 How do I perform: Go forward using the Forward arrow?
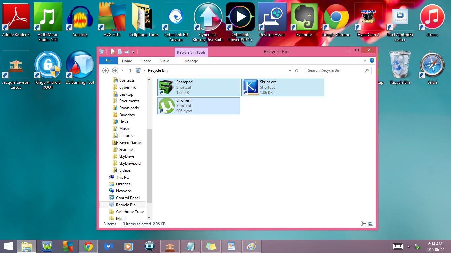[115, 70]
